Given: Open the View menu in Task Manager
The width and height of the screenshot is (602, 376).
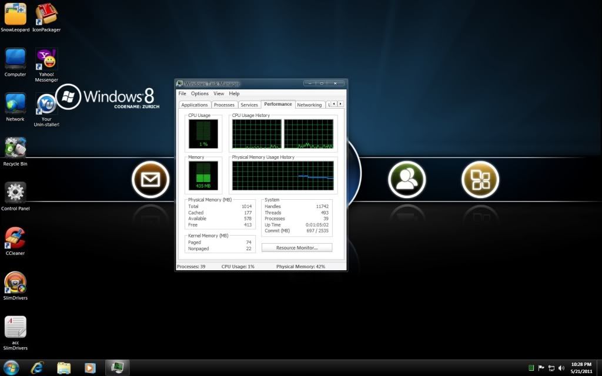Looking at the screenshot, I should tap(219, 93).
